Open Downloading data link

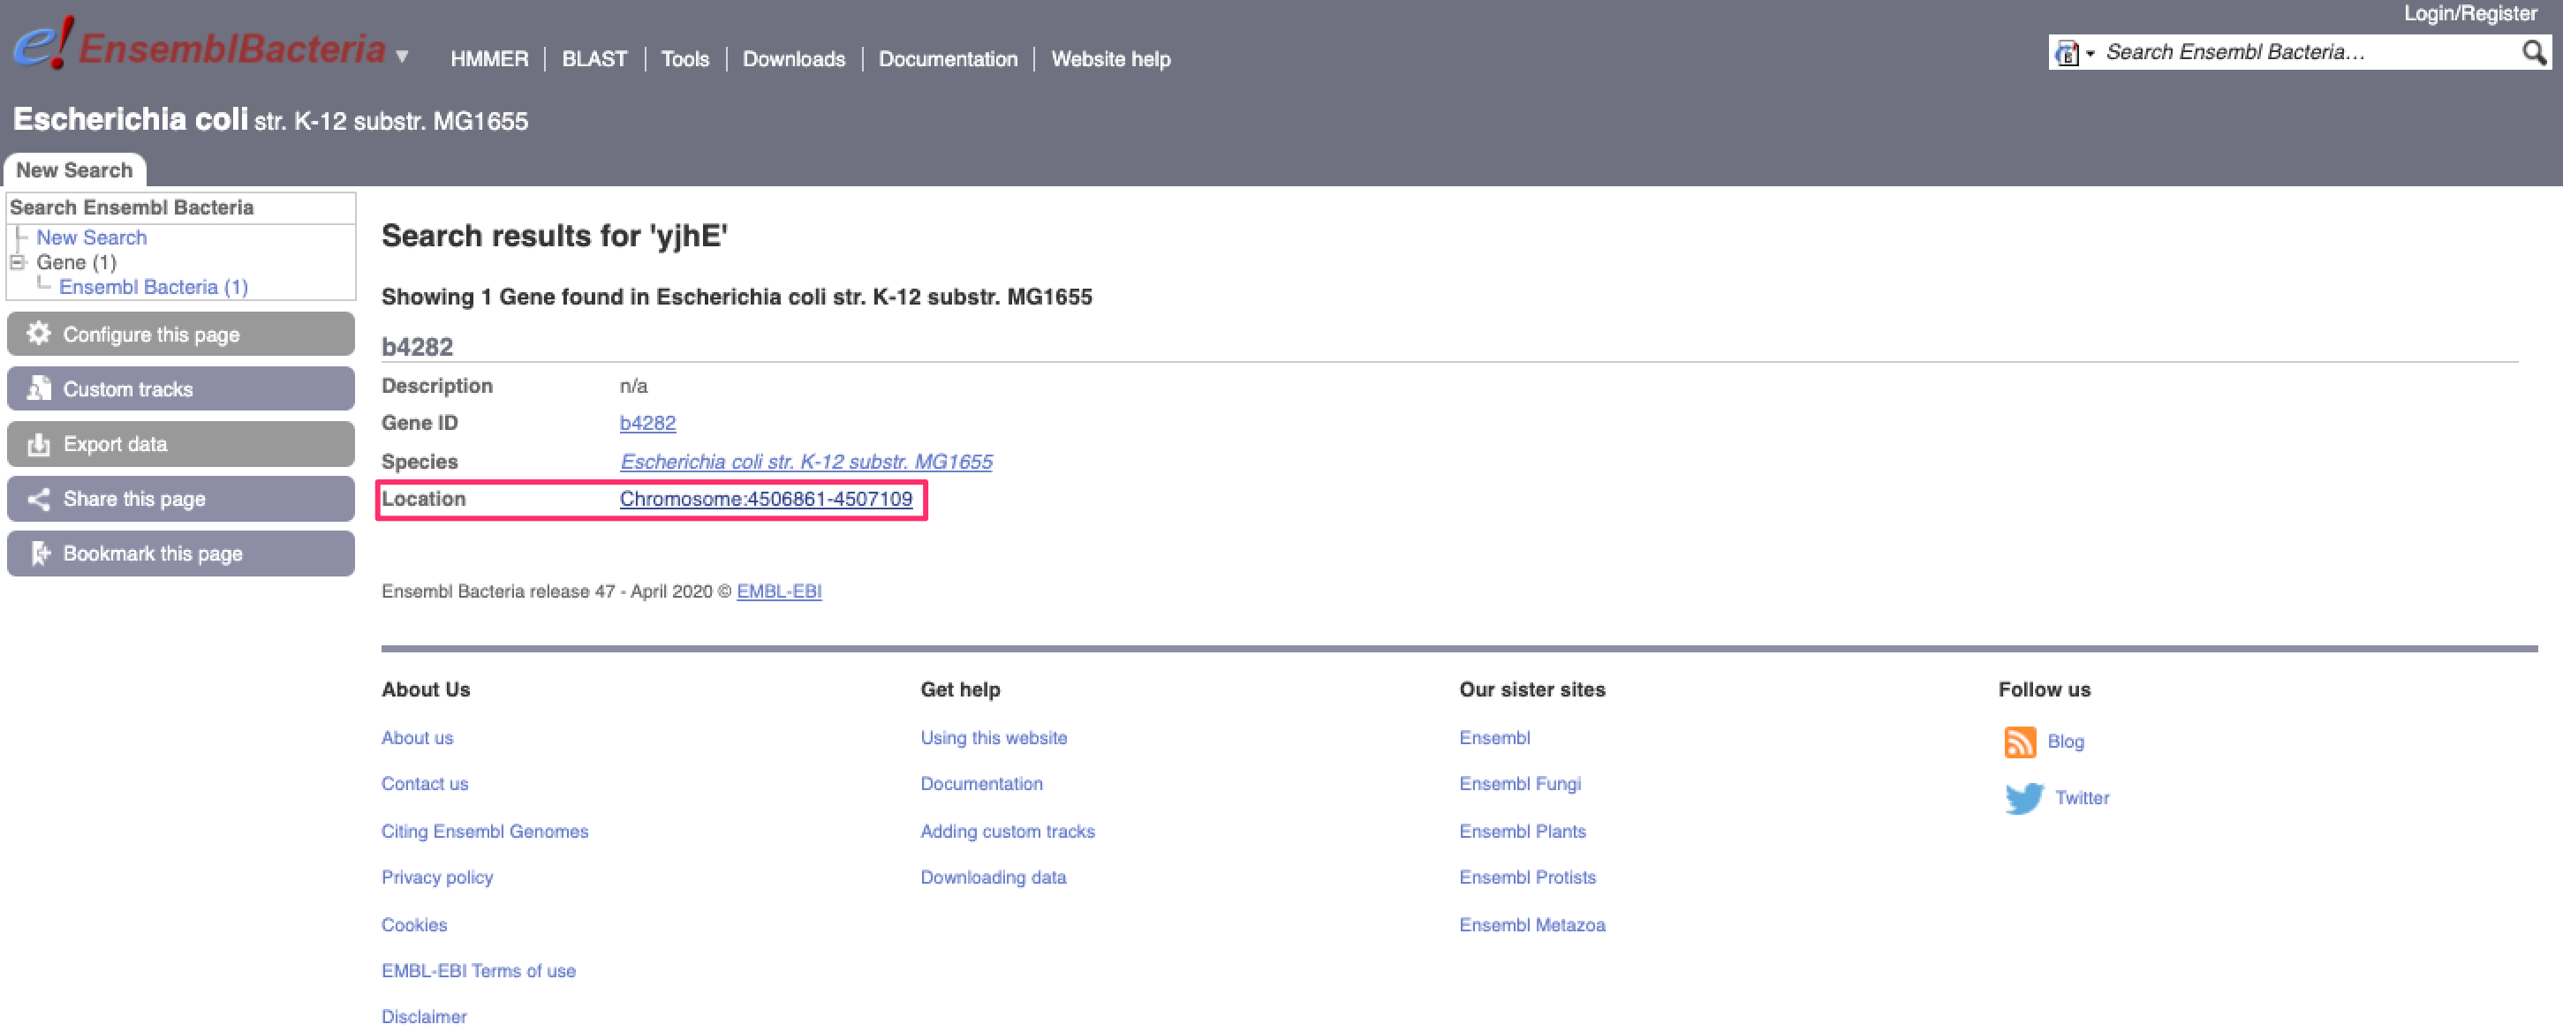(993, 877)
